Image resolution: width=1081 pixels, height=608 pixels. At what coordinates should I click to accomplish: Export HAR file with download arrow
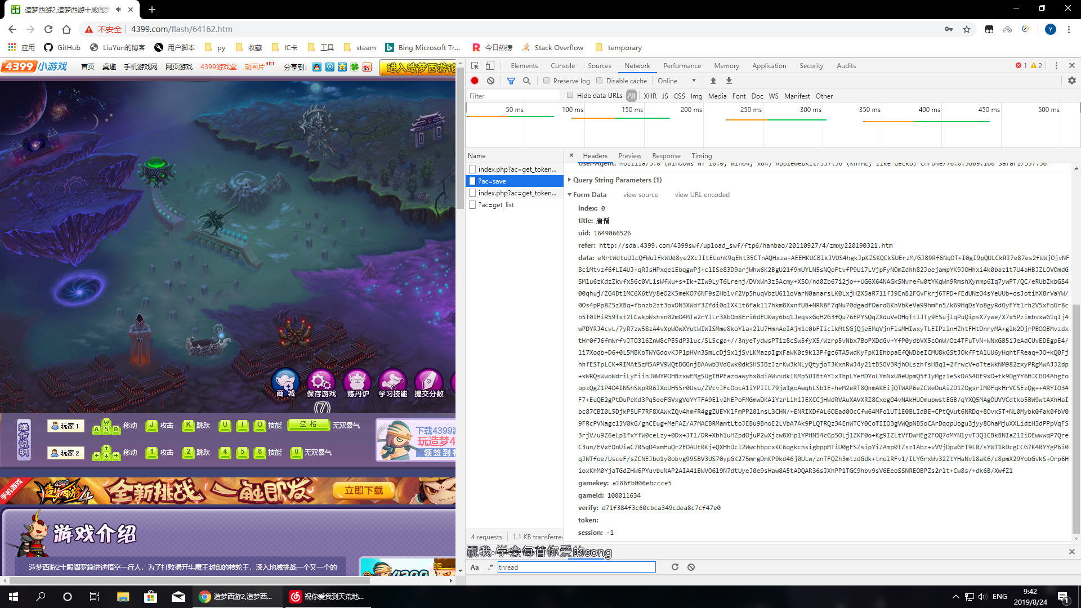729,81
